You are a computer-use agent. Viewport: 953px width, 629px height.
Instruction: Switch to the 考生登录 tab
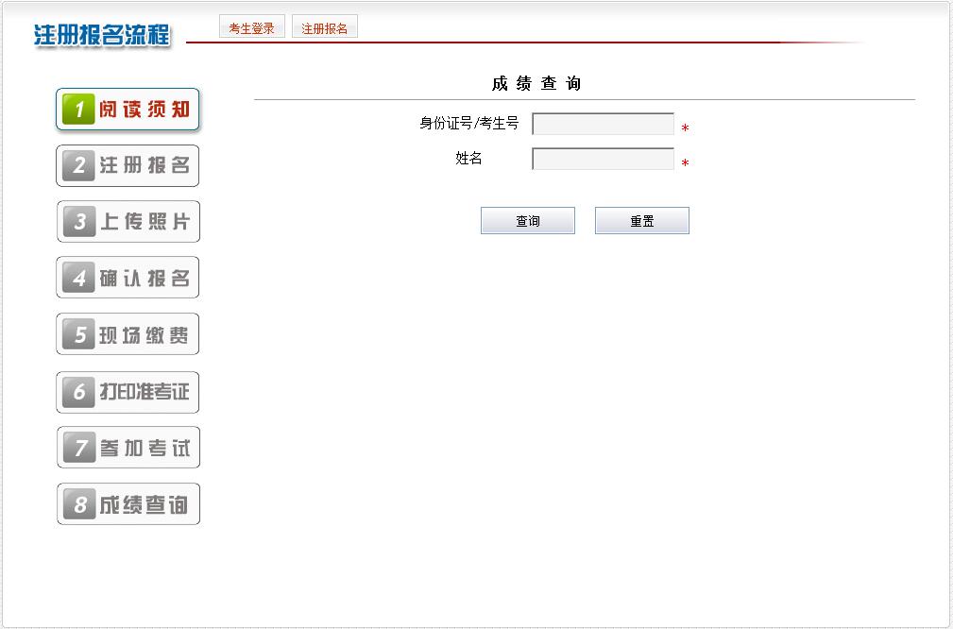251,28
